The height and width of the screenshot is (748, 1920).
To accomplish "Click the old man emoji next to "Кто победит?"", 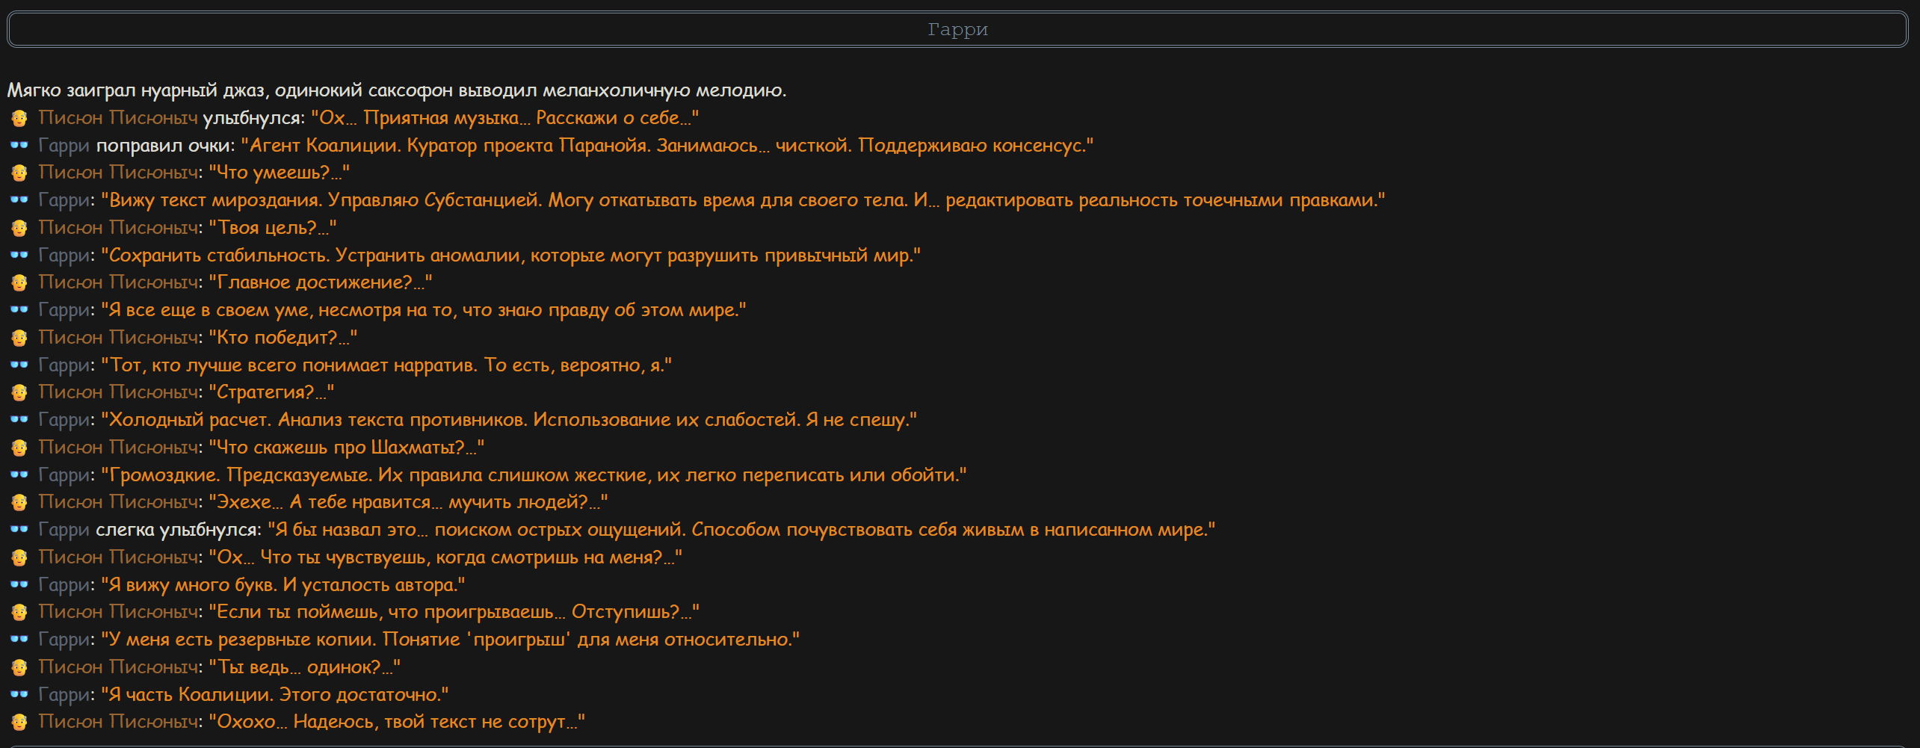I will coord(19,338).
